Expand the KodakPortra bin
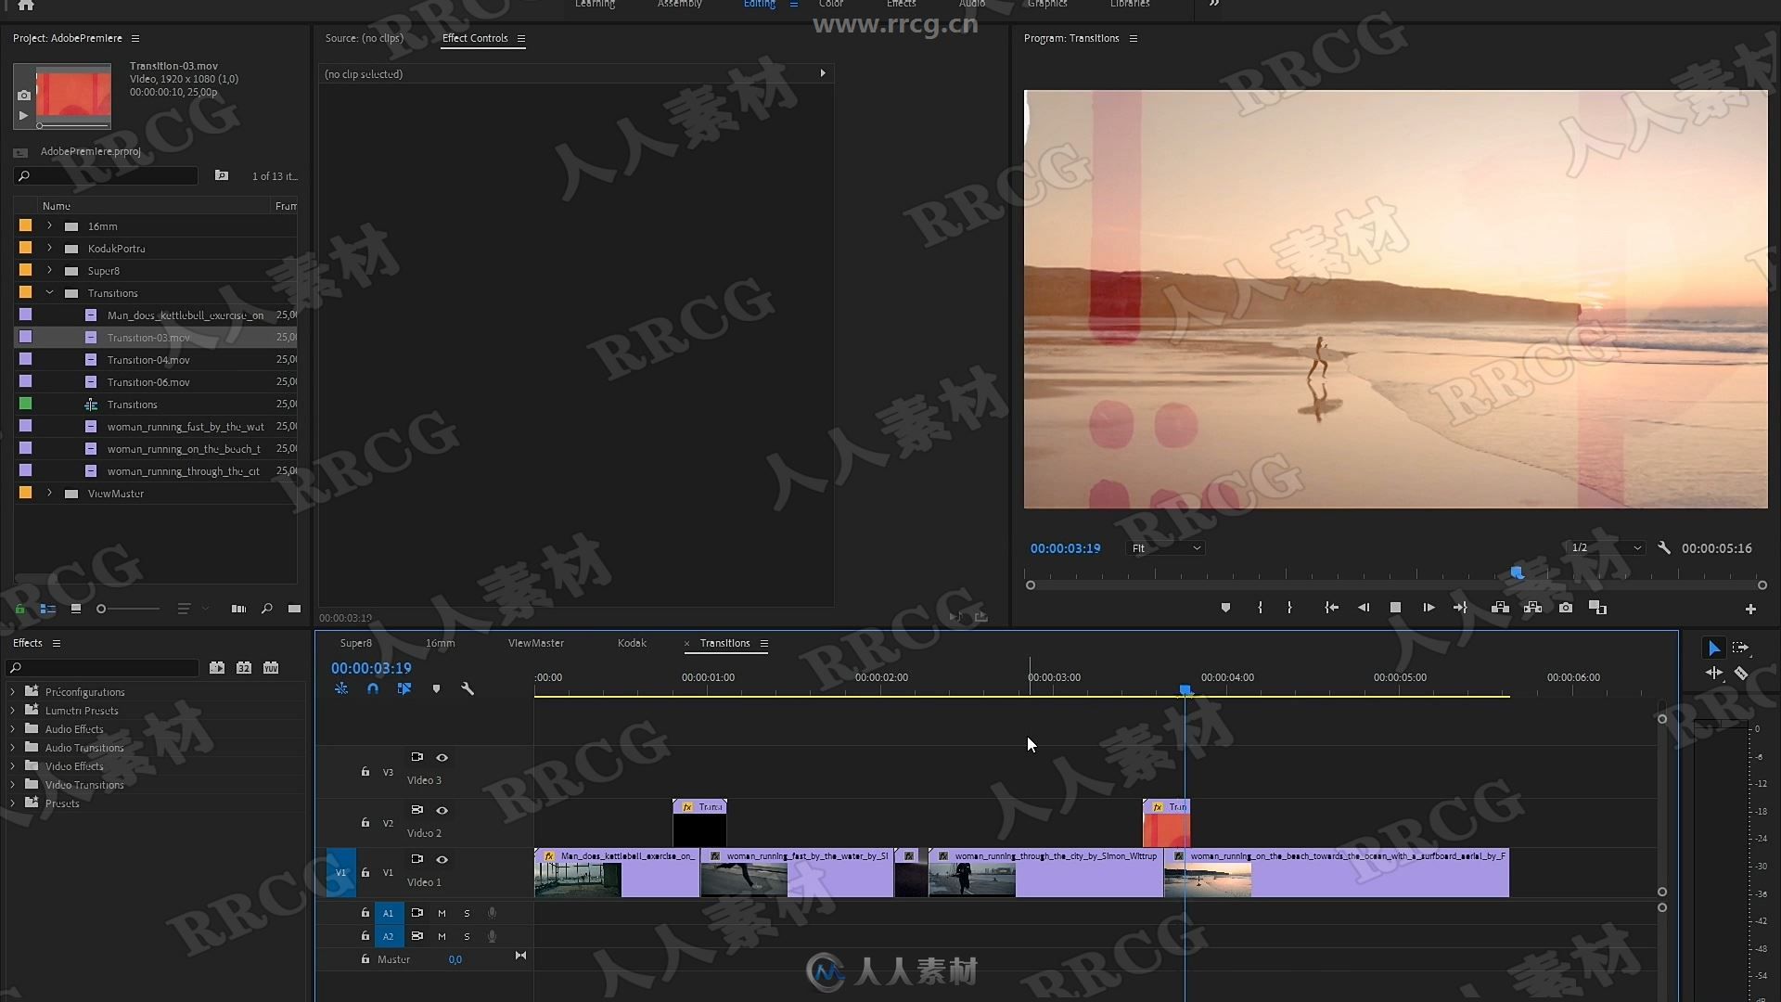1781x1002 pixels. pyautogui.click(x=49, y=248)
